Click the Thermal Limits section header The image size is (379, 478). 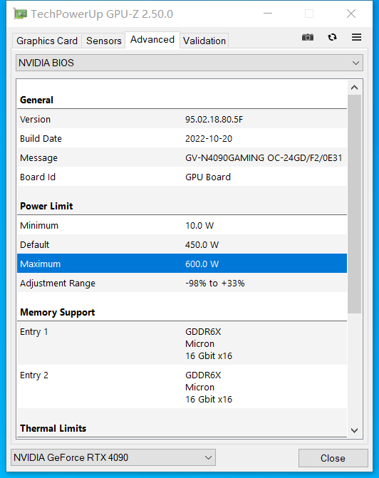click(53, 428)
